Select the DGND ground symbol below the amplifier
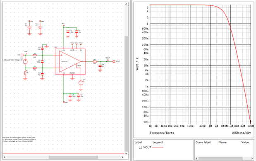Image resolution: width=256 pixels, height=161 pixels. [x=72, y=79]
